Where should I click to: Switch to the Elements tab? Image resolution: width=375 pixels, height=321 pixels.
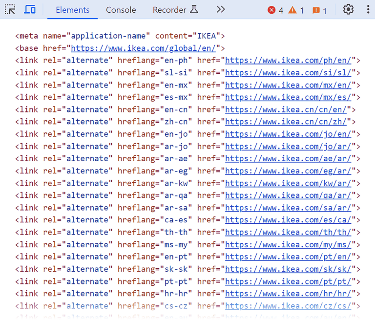click(x=72, y=10)
